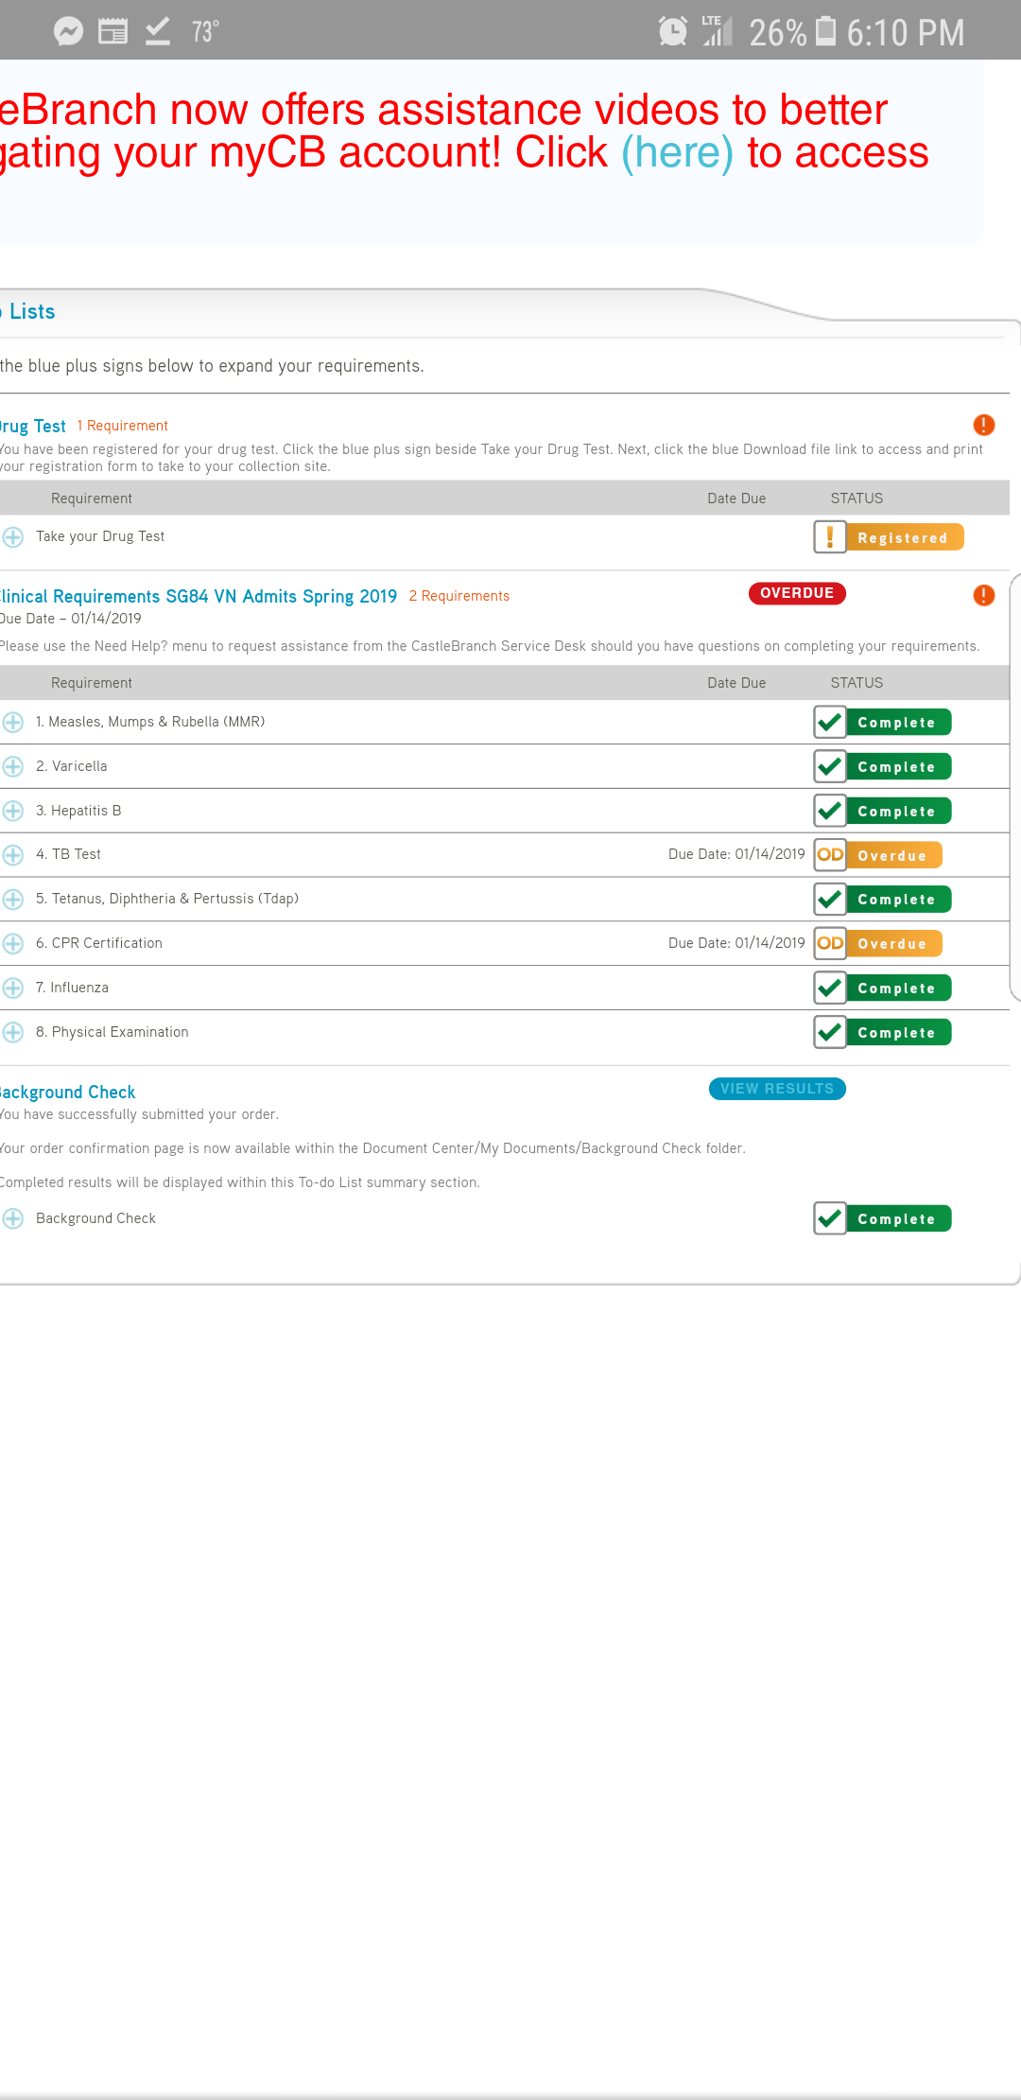Open the Background Check section heading
Screen dimensions: 1021x2100
click(x=68, y=1093)
